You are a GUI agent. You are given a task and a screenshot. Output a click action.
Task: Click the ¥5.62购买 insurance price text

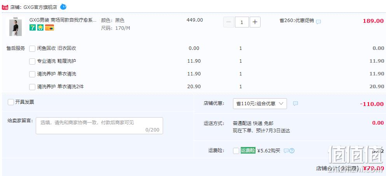[269, 151]
